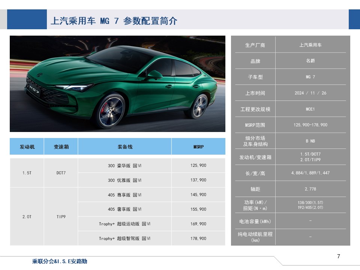Click the price 178,900

(198, 238)
